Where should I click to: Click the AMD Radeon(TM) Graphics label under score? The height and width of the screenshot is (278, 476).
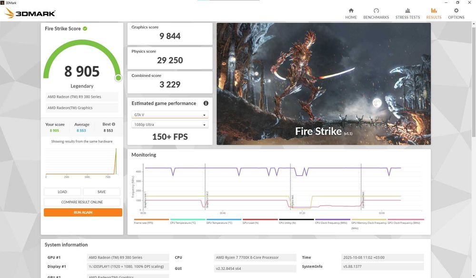click(82, 108)
